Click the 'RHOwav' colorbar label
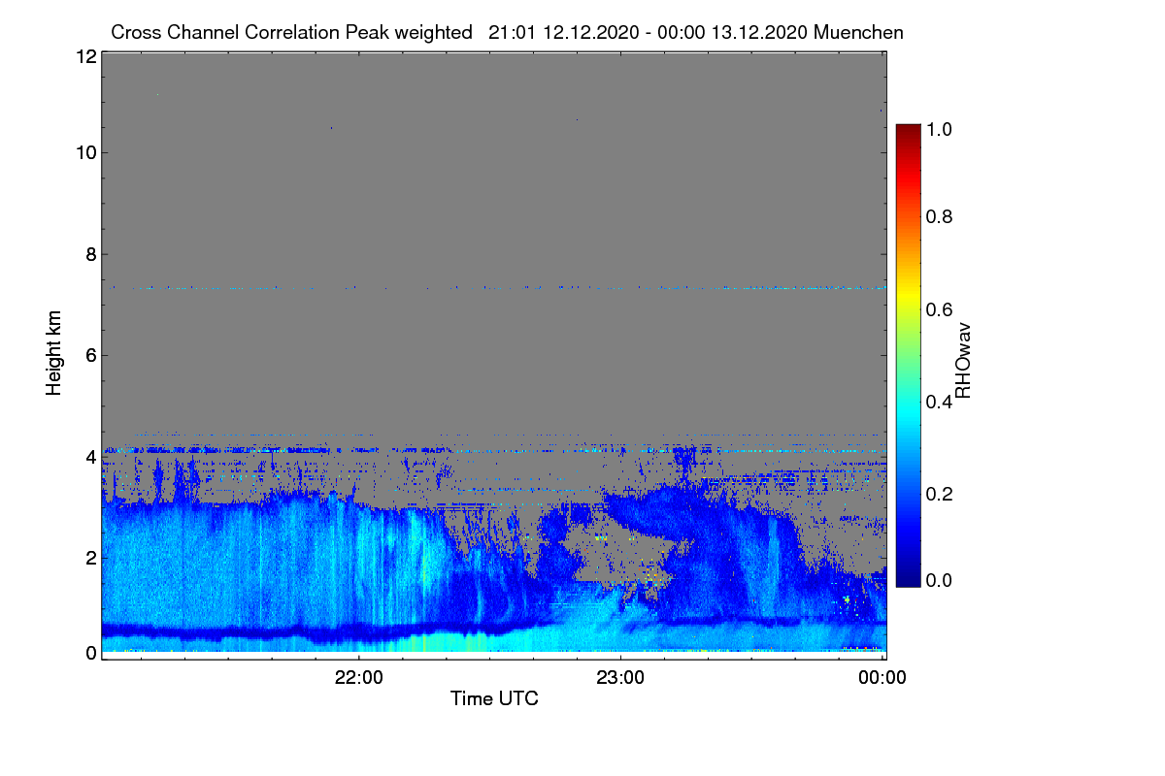Viewport: 1165px width, 776px height. click(x=963, y=360)
